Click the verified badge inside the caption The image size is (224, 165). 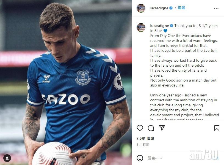172,26
